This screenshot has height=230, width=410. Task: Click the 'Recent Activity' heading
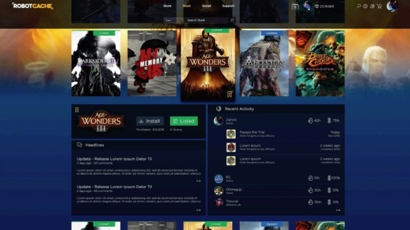[x=239, y=109]
